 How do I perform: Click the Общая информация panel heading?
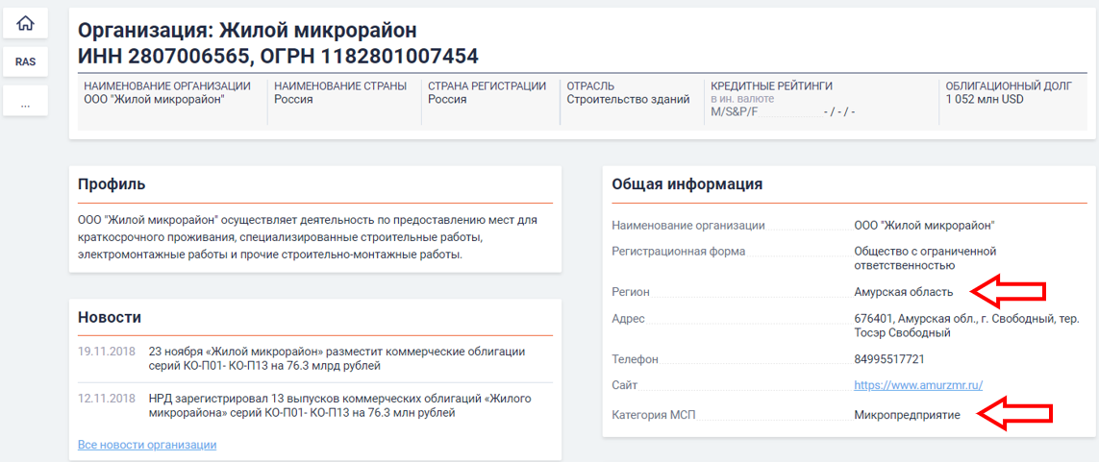(687, 184)
